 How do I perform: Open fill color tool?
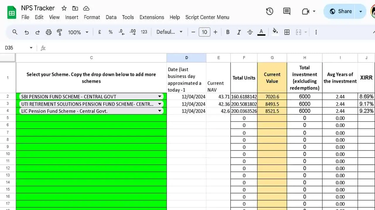pos(275,32)
